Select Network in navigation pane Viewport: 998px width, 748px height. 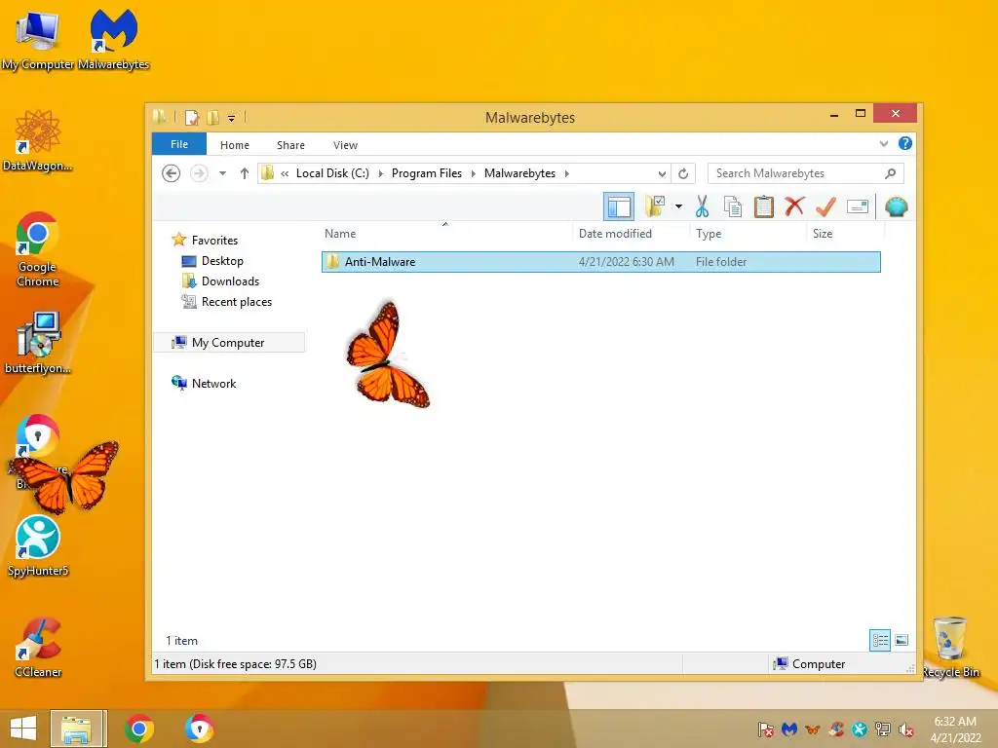(213, 383)
